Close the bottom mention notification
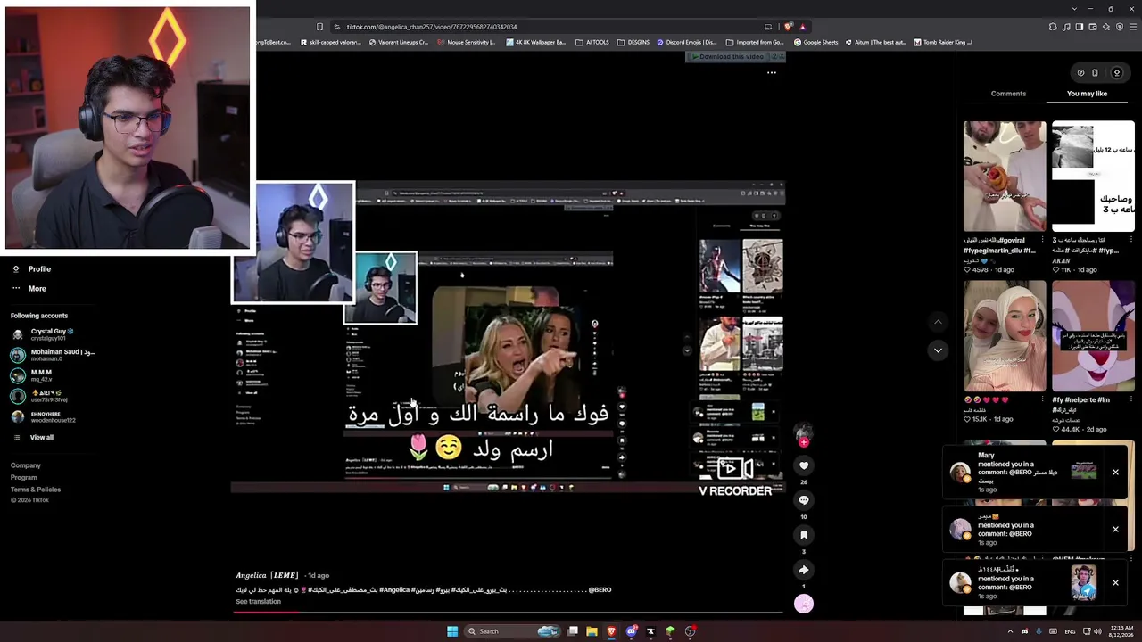Screen dimensions: 1142x642 click(x=1115, y=582)
